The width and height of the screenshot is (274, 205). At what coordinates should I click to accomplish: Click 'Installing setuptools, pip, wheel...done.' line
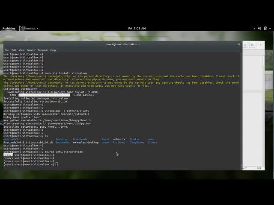point(36,127)
